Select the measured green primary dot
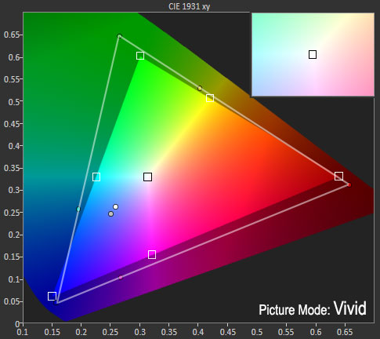This screenshot has width=380, height=339. click(x=119, y=36)
